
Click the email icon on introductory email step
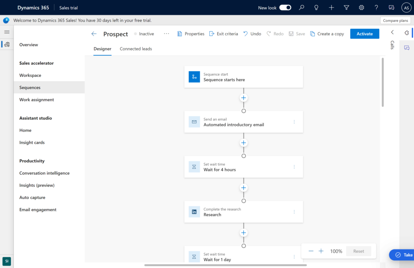click(194, 122)
